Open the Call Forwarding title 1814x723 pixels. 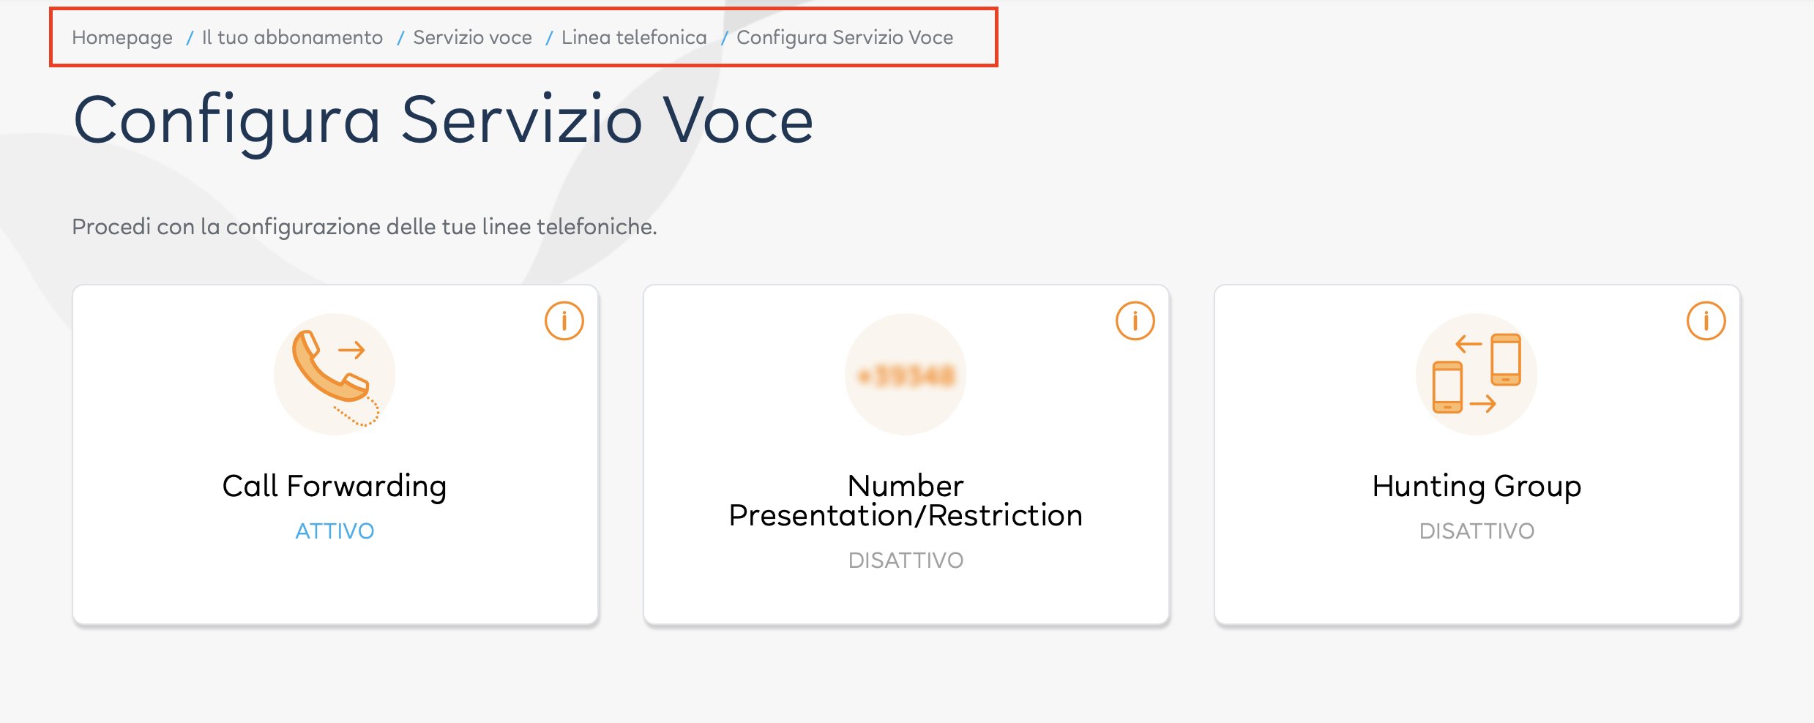click(x=335, y=486)
